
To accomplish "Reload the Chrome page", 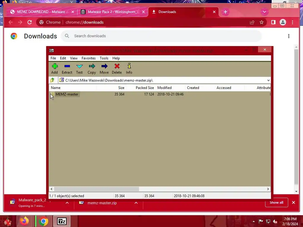I will click(x=30, y=22).
